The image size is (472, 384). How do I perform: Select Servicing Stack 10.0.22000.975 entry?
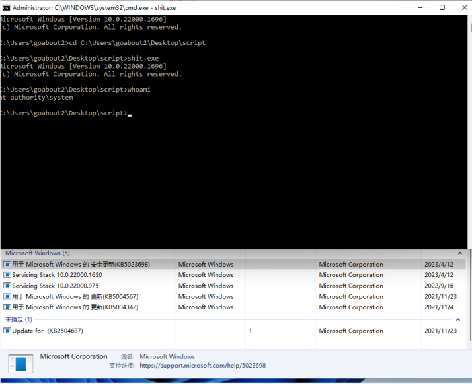233,286
